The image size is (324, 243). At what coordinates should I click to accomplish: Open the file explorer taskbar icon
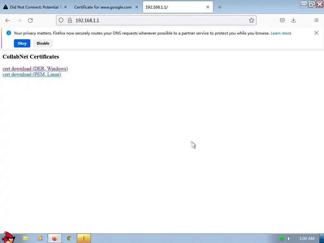(x=25, y=239)
